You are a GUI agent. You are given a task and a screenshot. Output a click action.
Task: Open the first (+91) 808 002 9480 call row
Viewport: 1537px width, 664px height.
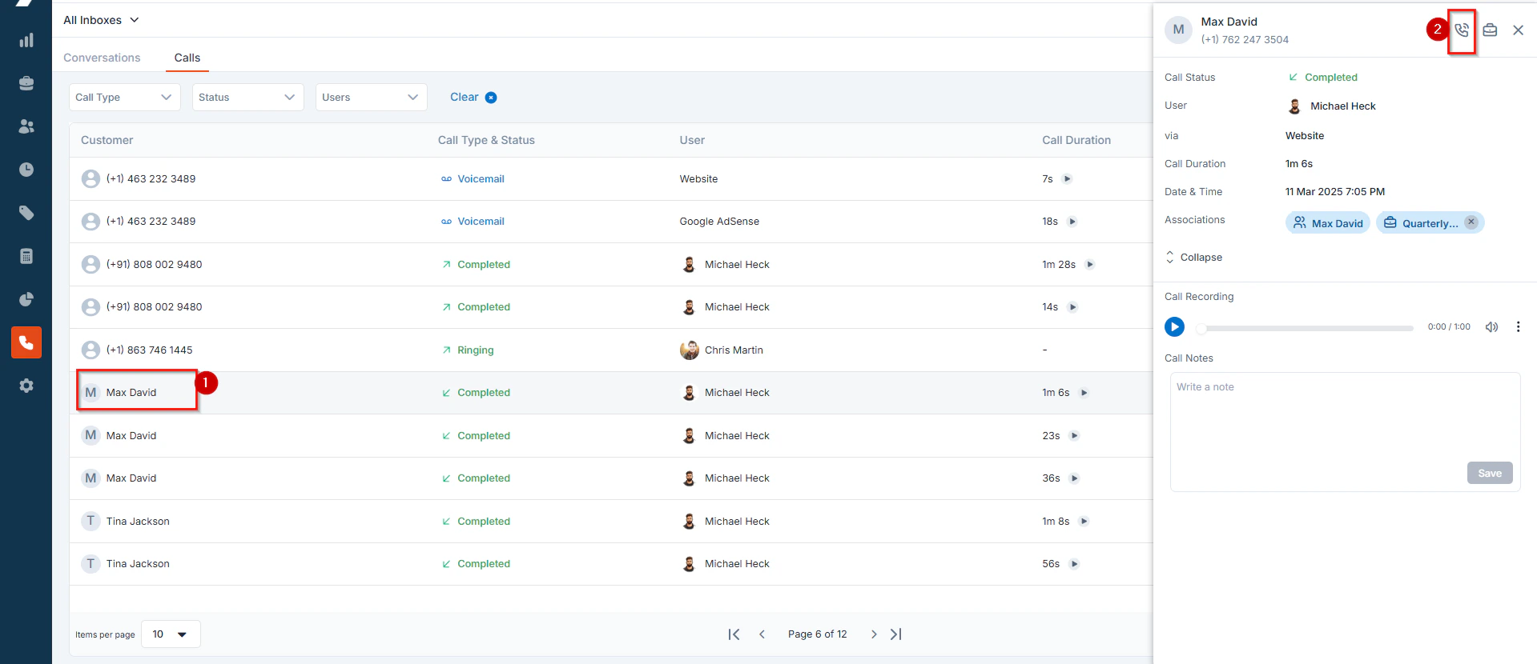click(x=611, y=265)
